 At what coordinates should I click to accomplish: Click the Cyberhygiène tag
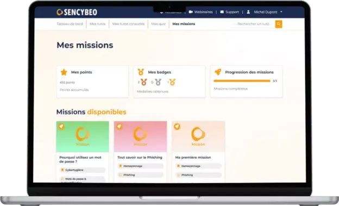[83, 170]
